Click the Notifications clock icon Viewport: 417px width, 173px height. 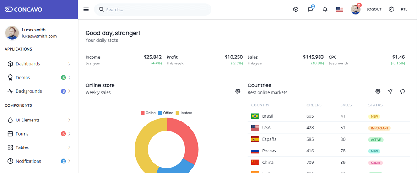pos(10,161)
